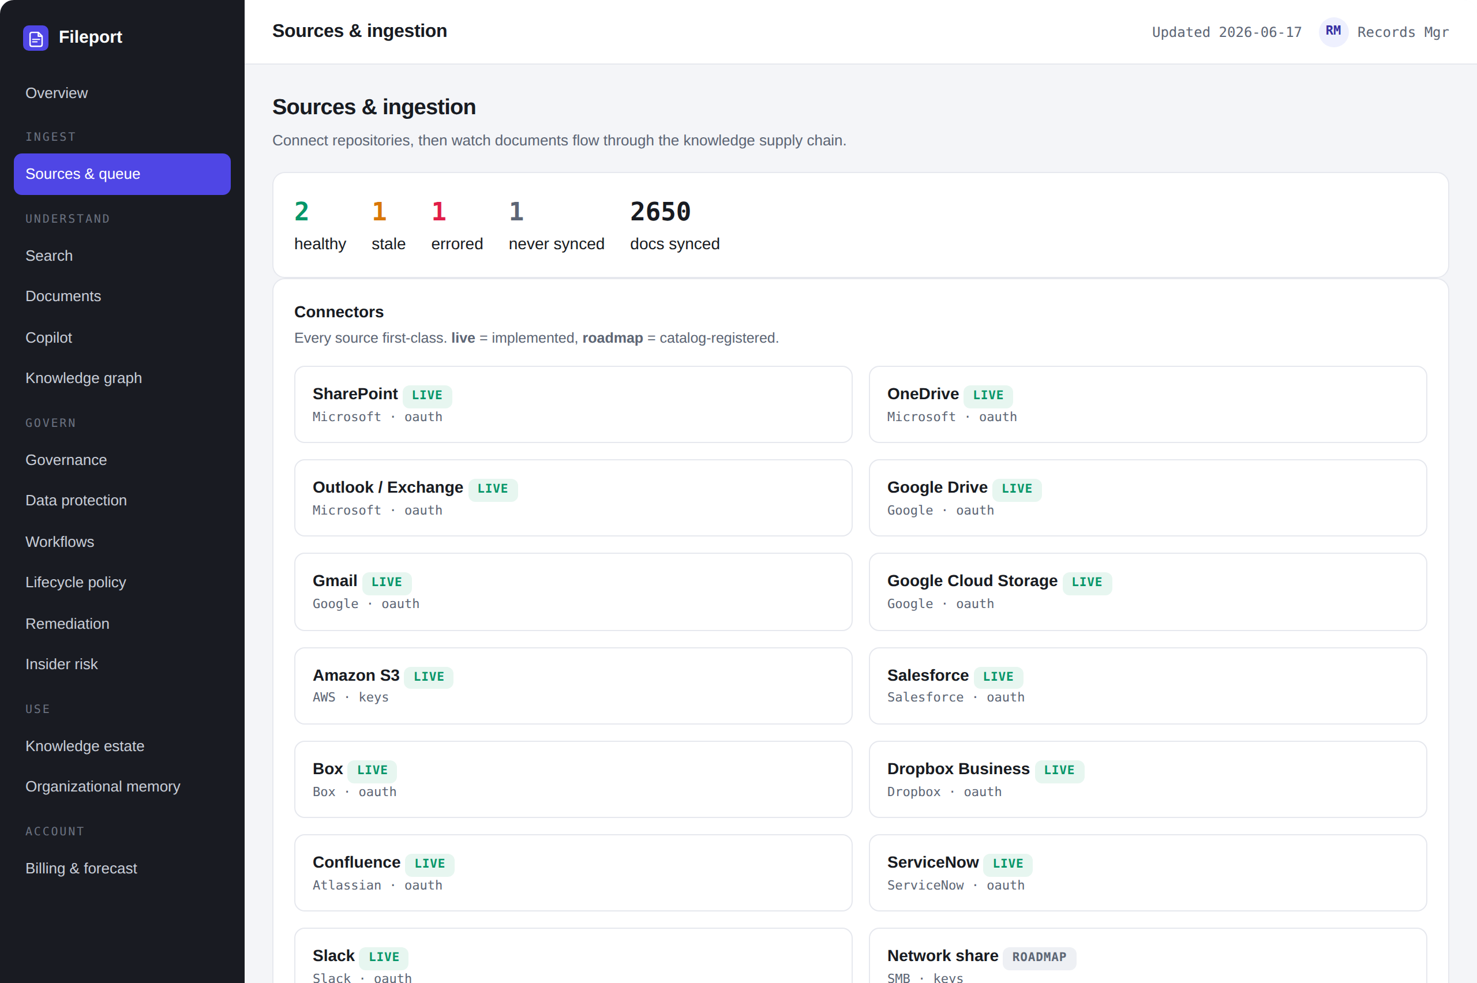The width and height of the screenshot is (1477, 983).
Task: Select the Amazon S3 connector card
Action: click(573, 686)
